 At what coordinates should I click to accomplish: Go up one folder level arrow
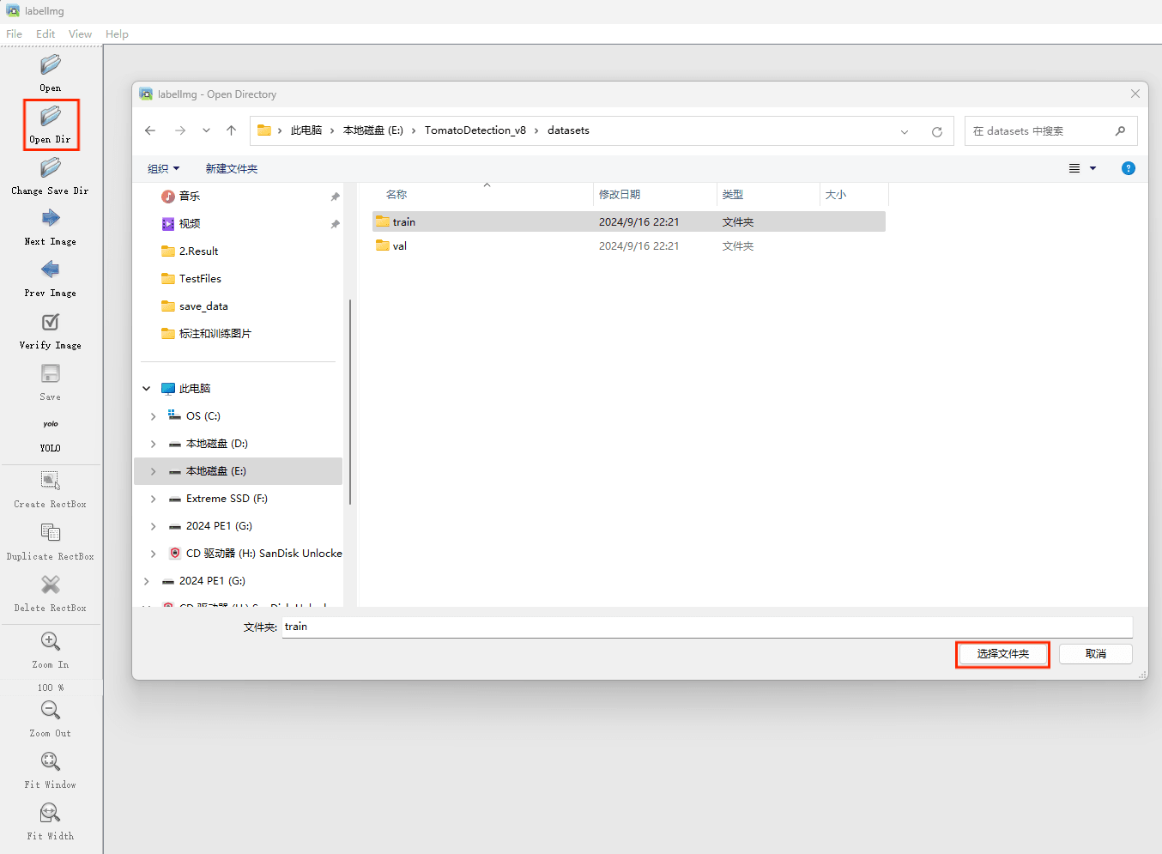click(231, 130)
